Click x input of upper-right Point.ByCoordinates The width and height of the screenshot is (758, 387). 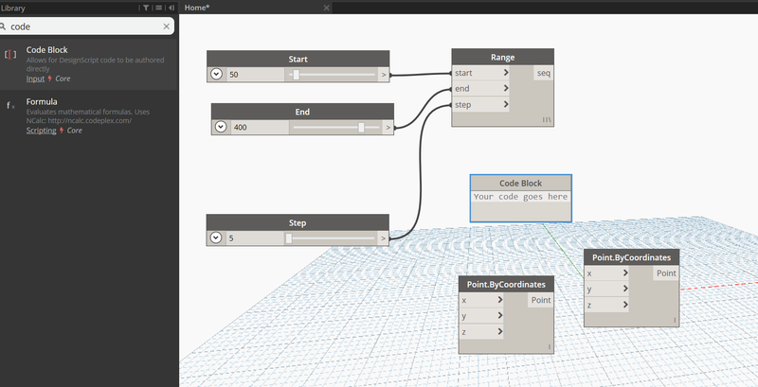606,273
